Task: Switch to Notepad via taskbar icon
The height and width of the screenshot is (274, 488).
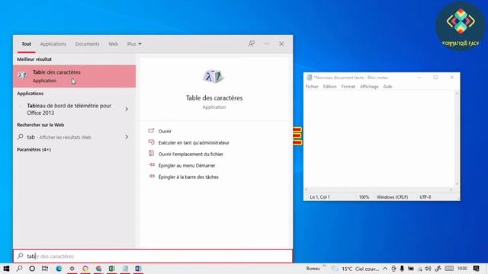Action: [x=125, y=269]
